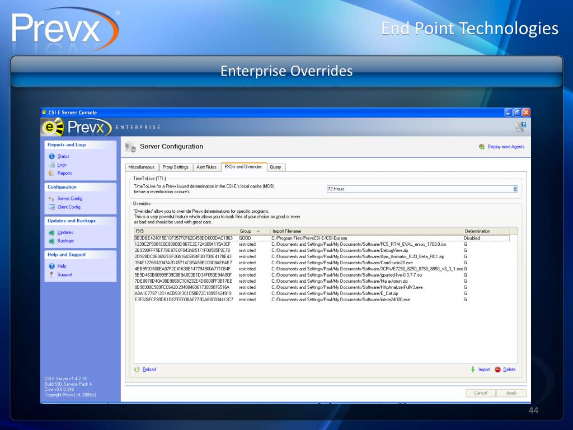Select the DebugView.zip row
The height and width of the screenshot is (430, 573).
[322, 250]
